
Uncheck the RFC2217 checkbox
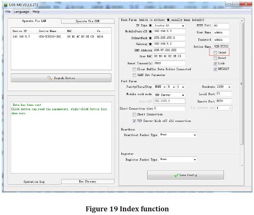(x=215, y=69)
